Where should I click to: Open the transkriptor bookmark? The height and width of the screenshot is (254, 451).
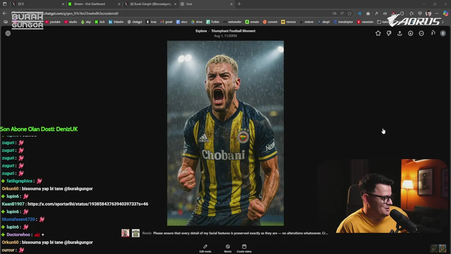tap(343, 22)
